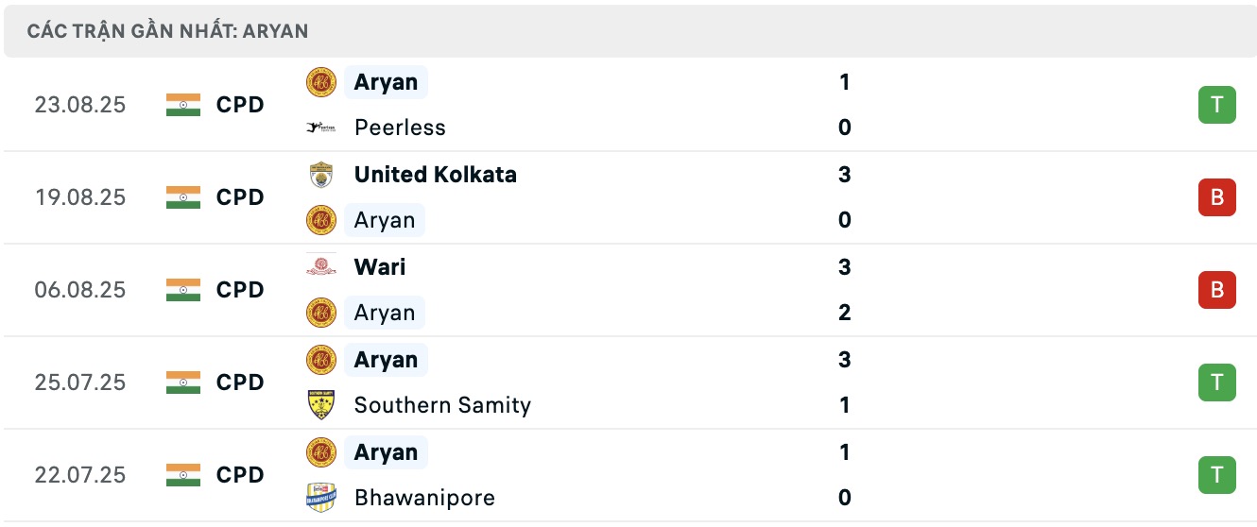Screen dimensions: 1257x527
Task: Select Aryan name in 06.08.25 match
Action: coord(385,313)
